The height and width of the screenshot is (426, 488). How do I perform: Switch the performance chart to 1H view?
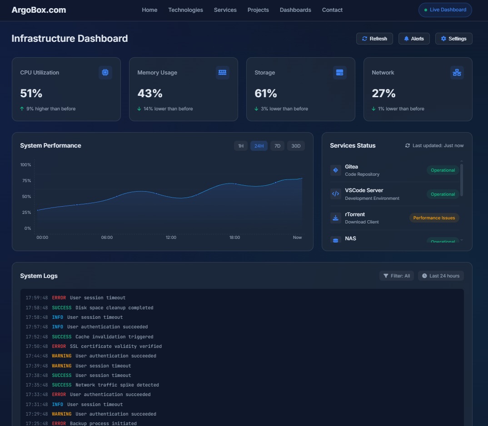[240, 146]
